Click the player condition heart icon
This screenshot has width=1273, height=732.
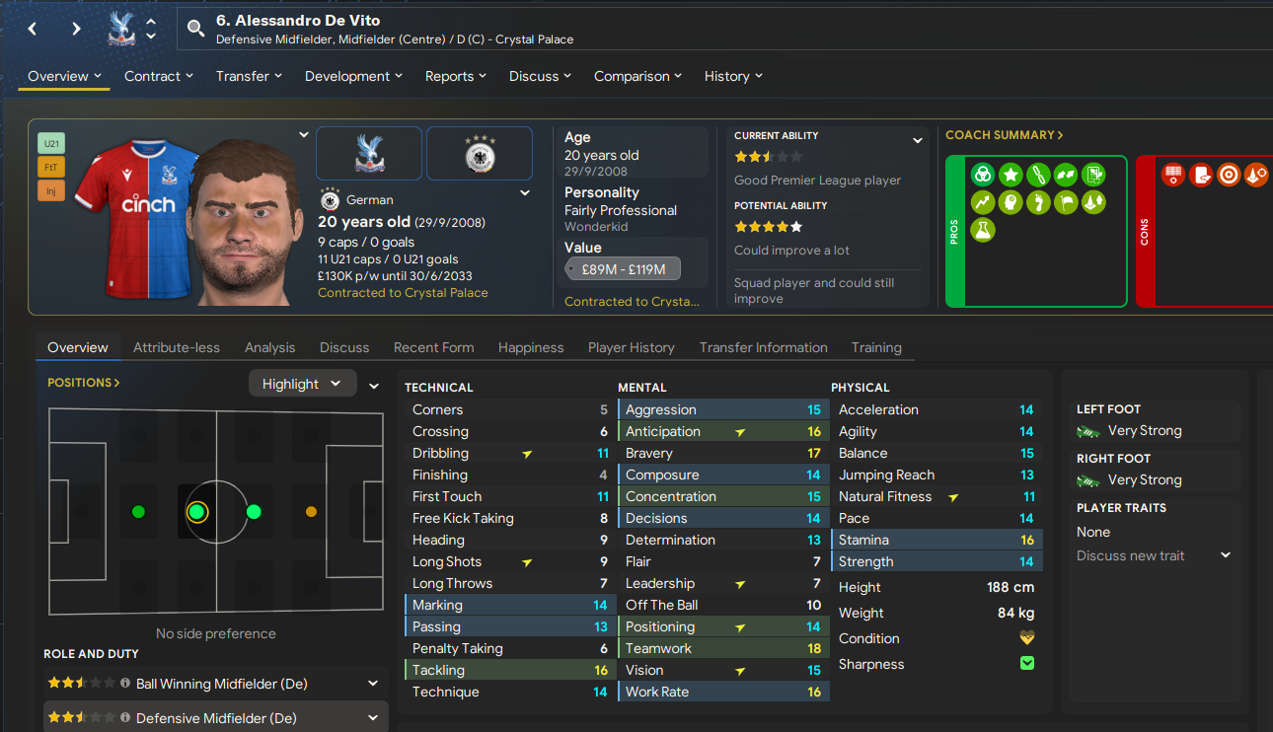click(x=1027, y=638)
